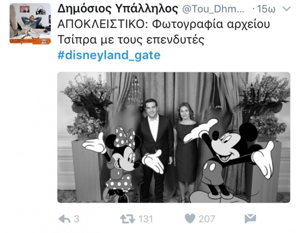This screenshot has height=233, width=300.
Task: Open tweet options chevron menu
Action: 286,9
